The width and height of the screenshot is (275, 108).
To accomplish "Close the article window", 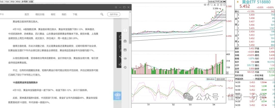I will [128, 7].
